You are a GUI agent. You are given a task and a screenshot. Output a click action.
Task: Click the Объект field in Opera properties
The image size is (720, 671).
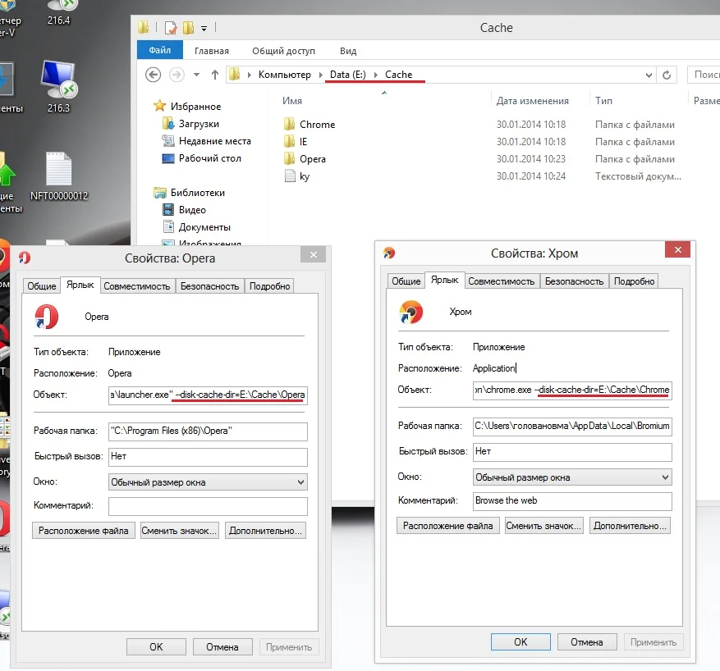coord(208,395)
